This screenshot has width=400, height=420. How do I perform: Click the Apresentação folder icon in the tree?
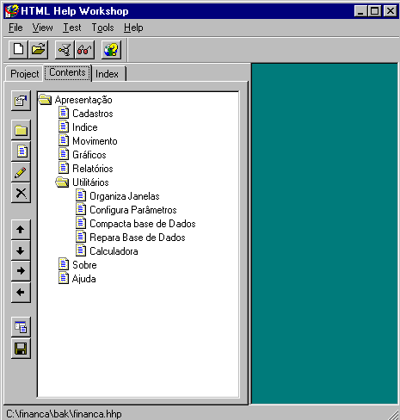click(x=45, y=100)
